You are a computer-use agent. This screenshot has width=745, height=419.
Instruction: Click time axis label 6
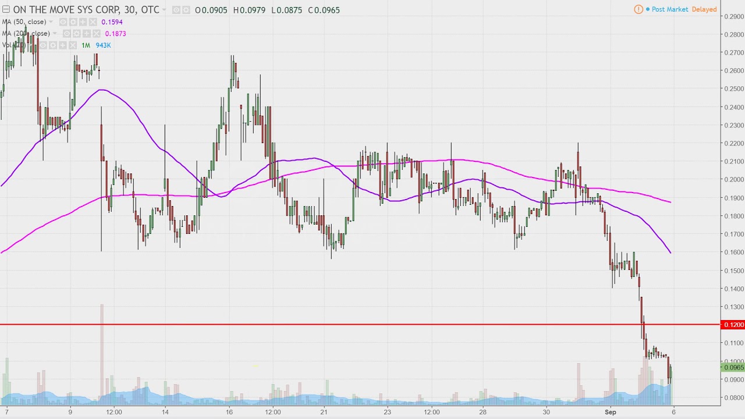click(673, 412)
